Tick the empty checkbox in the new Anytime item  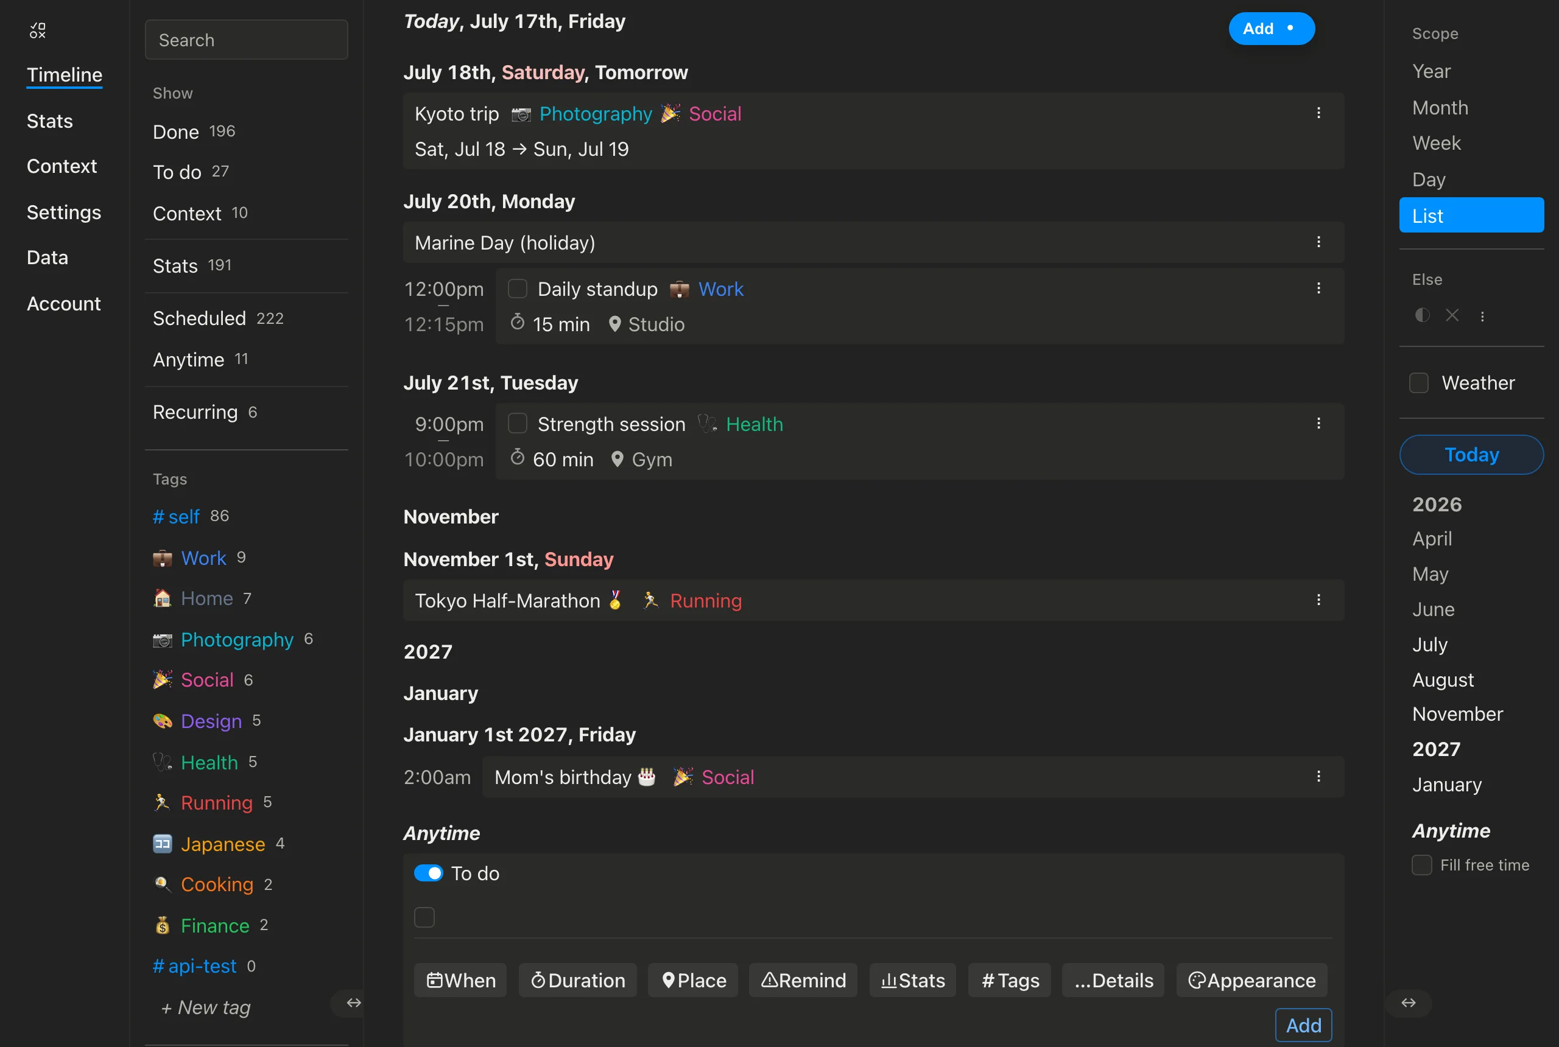(424, 917)
